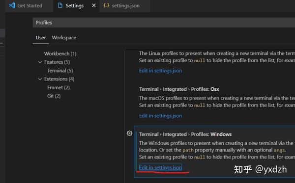Select Git (2) in settings tree
Image resolution: width=295 pixels, height=183 pixels.
54,96
